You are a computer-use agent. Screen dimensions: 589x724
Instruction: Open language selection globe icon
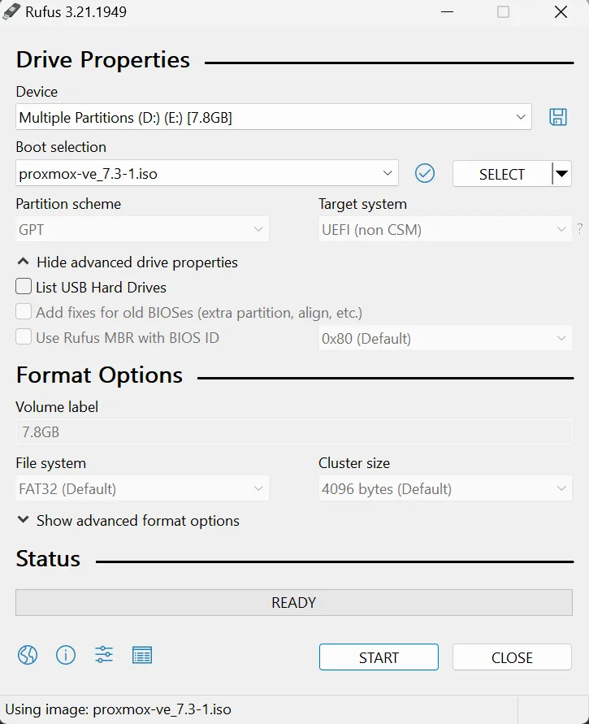pos(28,655)
